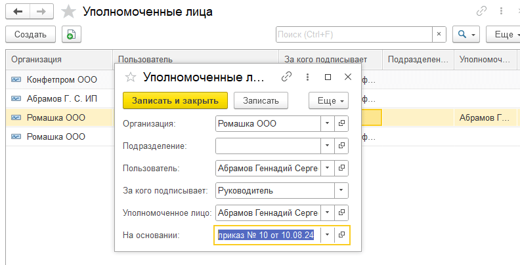Click the Пользователь field

point(268,169)
